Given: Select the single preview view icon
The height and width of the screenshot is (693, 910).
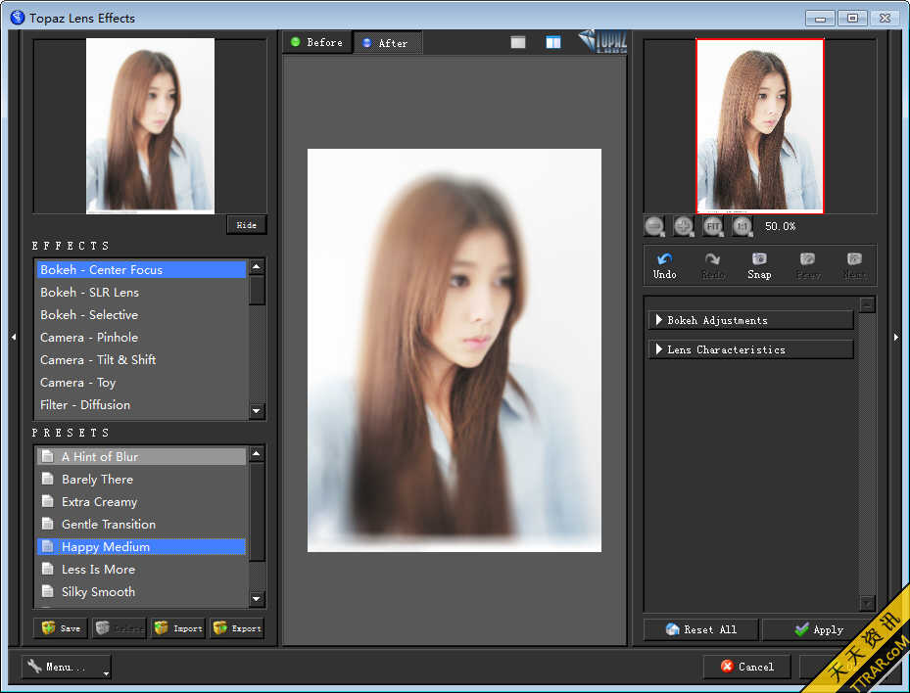Looking at the screenshot, I should 517,41.
